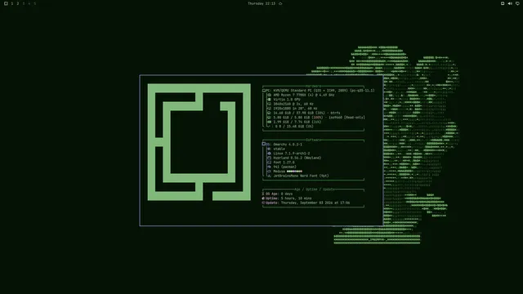Click the Uptime icon

(x=263, y=198)
